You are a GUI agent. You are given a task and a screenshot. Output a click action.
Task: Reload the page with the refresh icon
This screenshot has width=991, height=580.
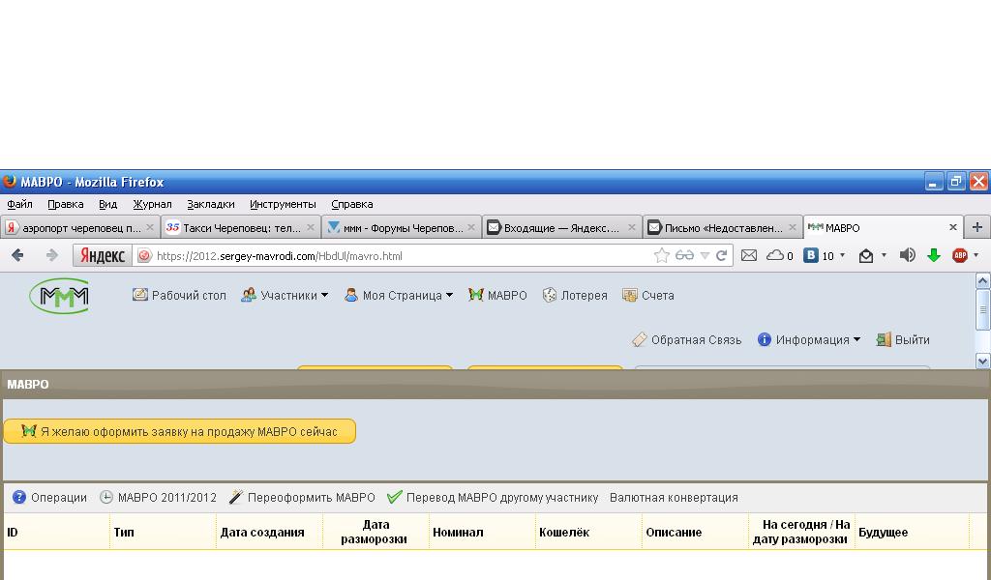(x=721, y=255)
